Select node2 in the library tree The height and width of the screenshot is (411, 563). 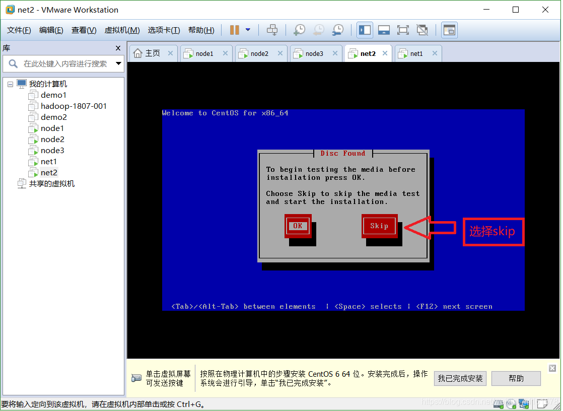pos(52,140)
